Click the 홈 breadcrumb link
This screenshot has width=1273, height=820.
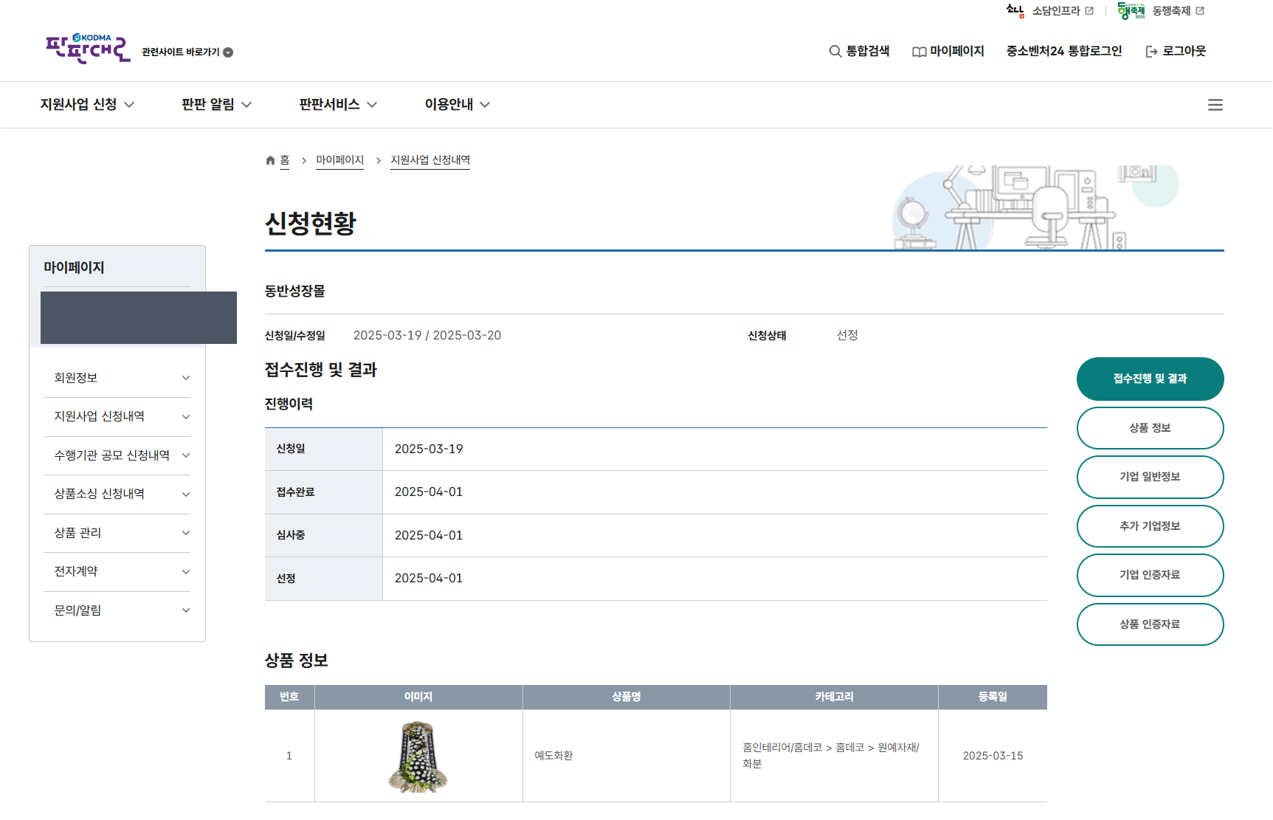coord(285,160)
